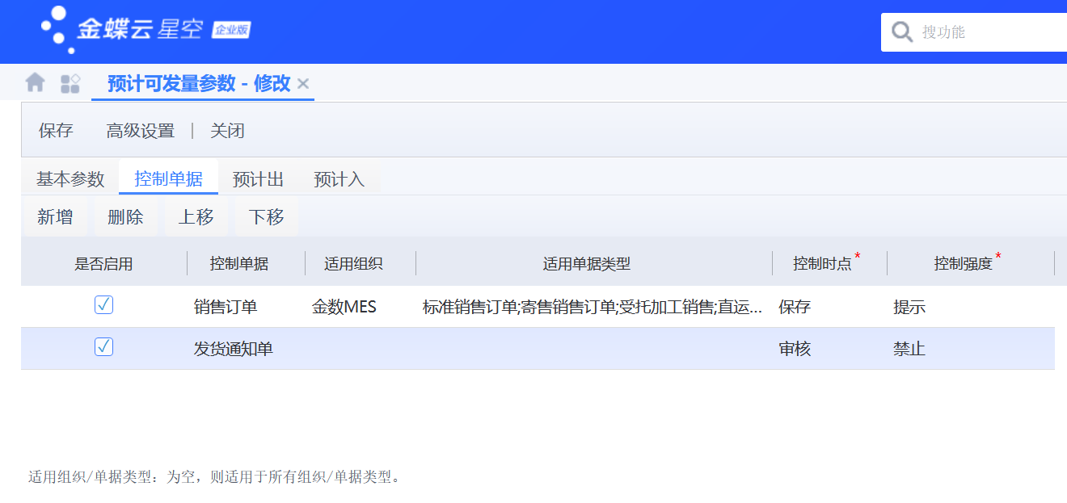Open the all-functions grid menu icon
This screenshot has height=503, width=1067.
click(70, 82)
